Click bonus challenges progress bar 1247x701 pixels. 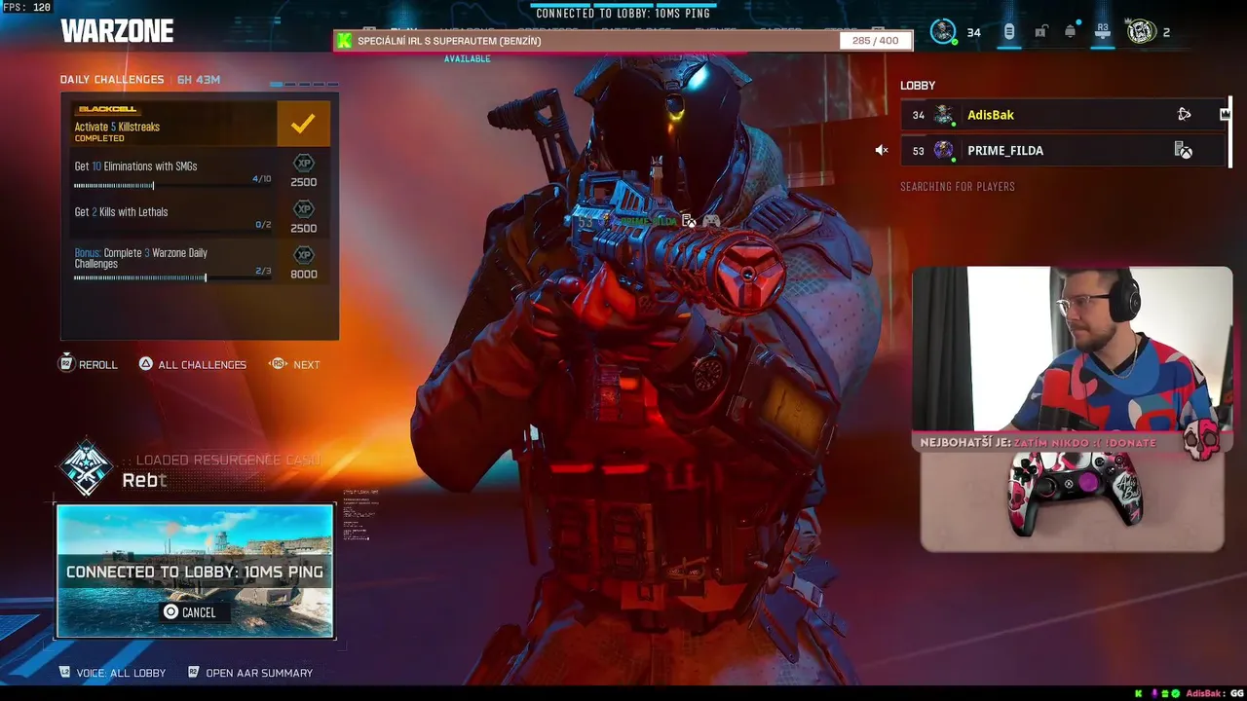(172, 277)
